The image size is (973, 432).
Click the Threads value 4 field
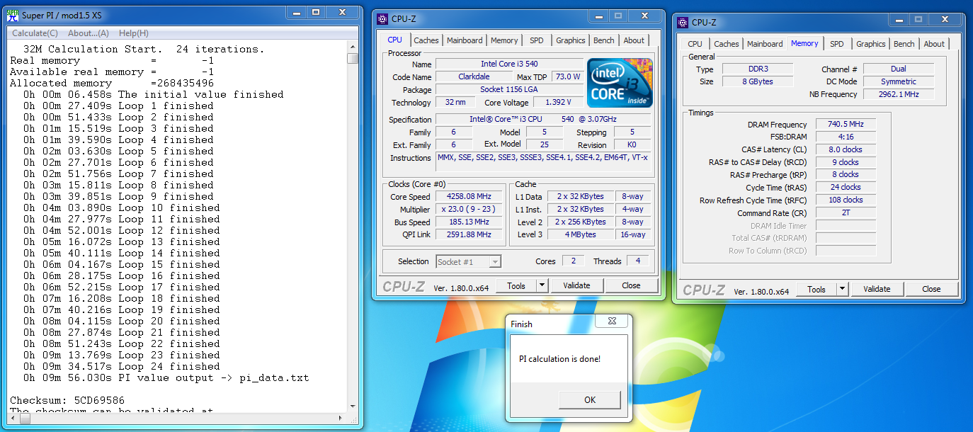(x=637, y=261)
